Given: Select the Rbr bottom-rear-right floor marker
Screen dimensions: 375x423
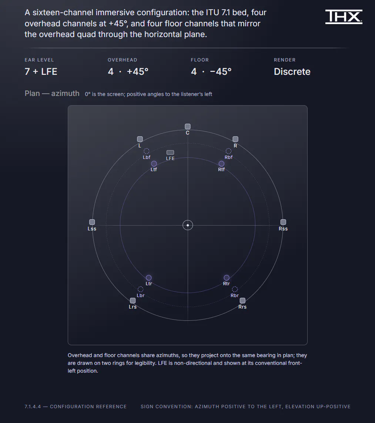Looking at the screenshot, I should tap(235, 289).
